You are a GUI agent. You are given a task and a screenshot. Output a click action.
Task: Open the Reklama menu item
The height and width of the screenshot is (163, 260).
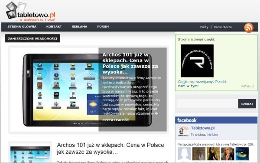[79, 27]
